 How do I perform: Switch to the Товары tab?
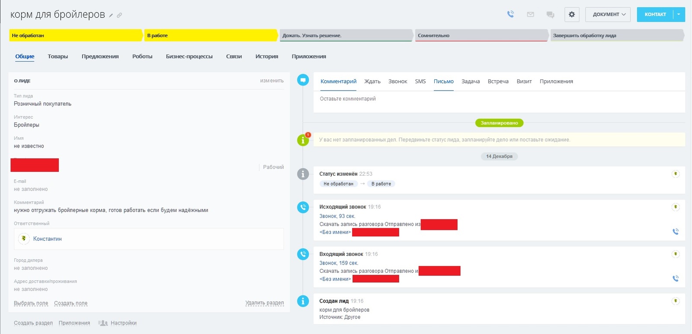click(58, 57)
